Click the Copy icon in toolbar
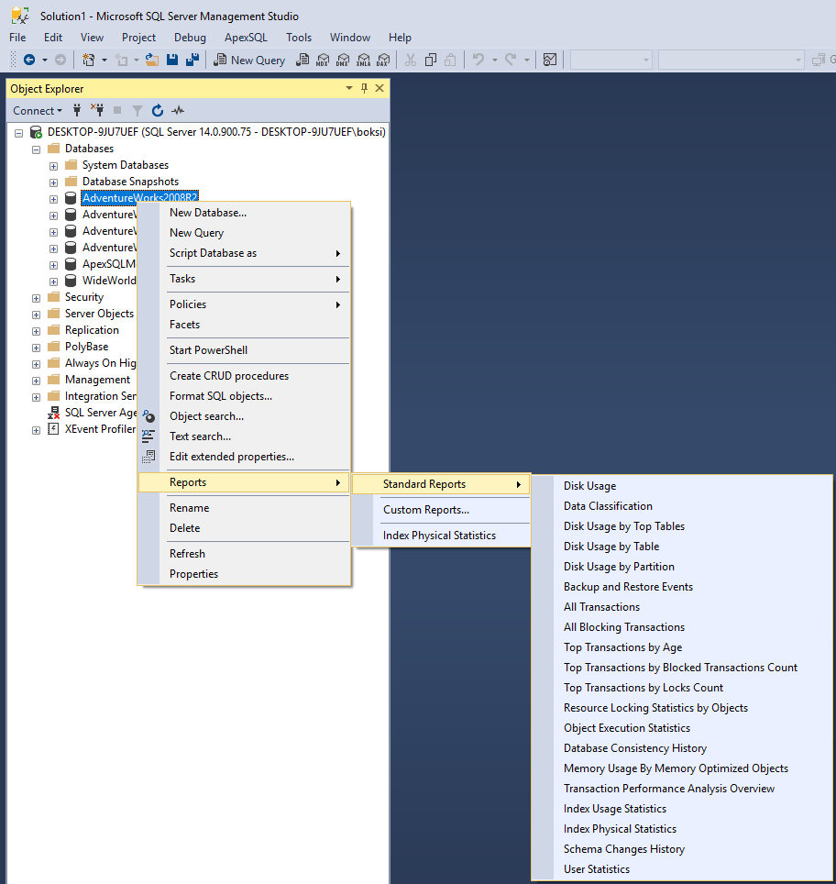The width and height of the screenshot is (836, 884). point(431,60)
